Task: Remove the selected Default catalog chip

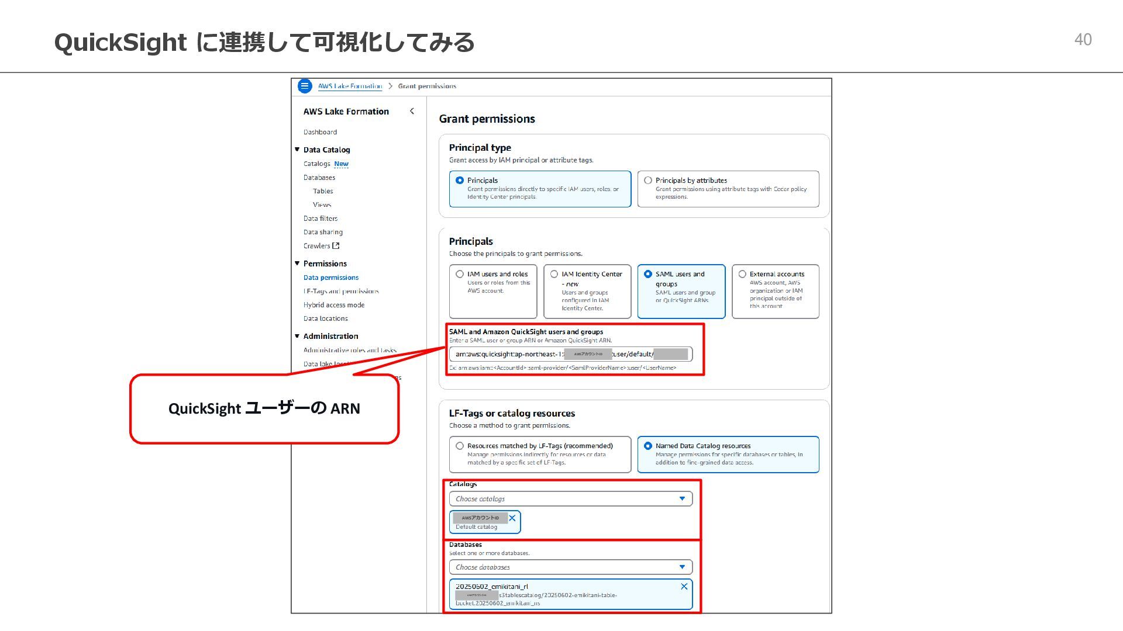Action: [x=512, y=518]
